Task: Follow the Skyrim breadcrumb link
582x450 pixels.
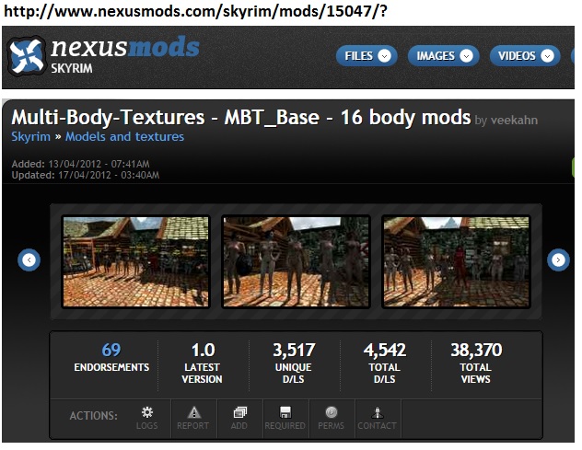Action: [30, 136]
